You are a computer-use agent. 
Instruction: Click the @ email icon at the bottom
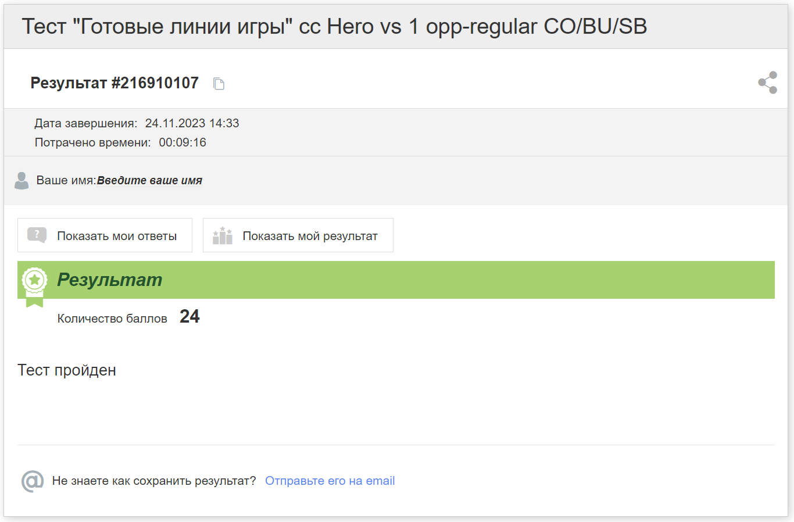[x=33, y=481]
